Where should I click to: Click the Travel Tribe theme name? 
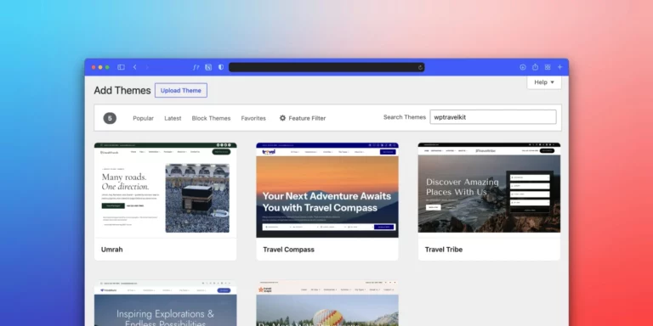click(444, 250)
